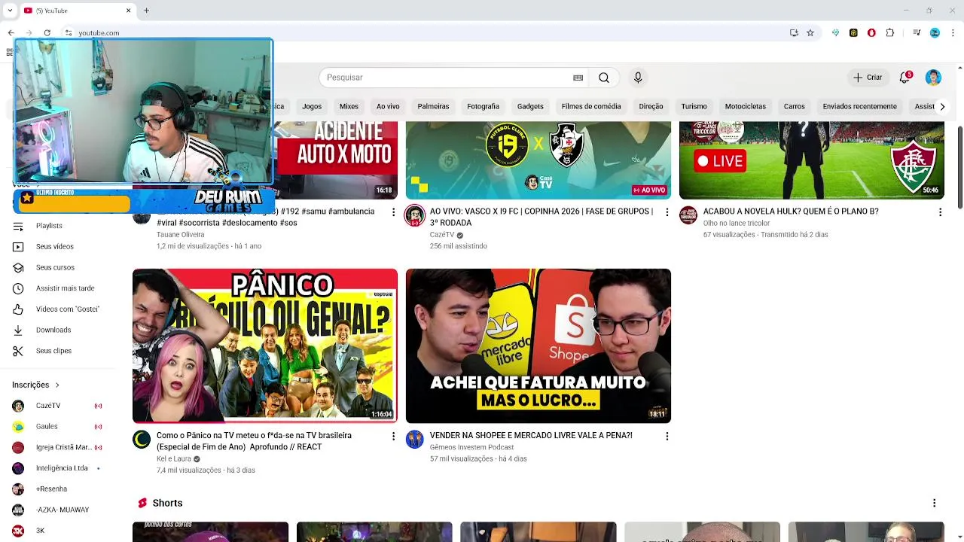Select the Mixes filter chip

point(349,107)
